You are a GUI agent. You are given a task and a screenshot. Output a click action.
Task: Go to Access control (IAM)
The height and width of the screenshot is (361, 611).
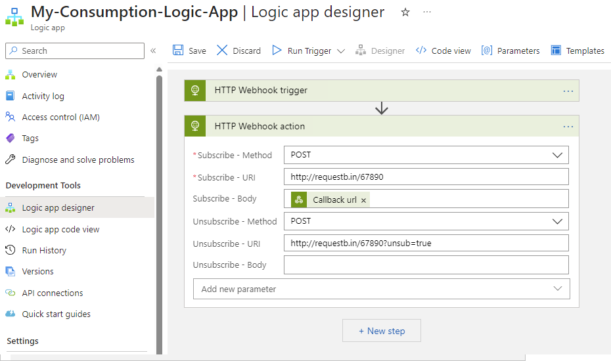(60, 117)
